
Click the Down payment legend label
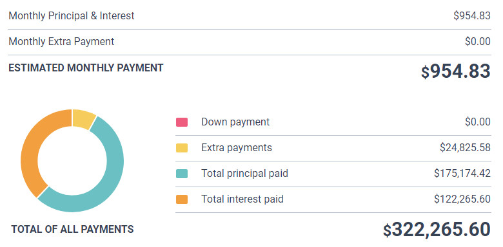tap(235, 122)
